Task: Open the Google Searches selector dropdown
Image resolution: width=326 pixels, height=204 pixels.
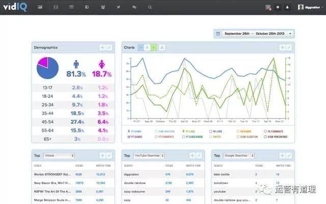Action: [x=239, y=156]
